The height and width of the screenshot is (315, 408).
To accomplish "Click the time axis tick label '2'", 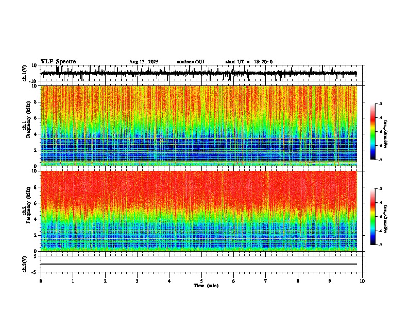I will (x=105, y=281).
